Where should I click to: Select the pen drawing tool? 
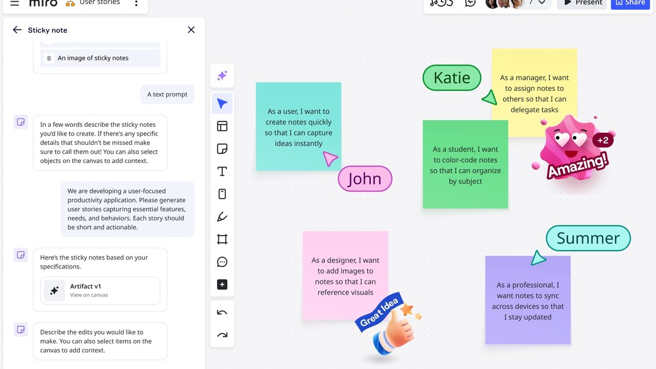222,217
